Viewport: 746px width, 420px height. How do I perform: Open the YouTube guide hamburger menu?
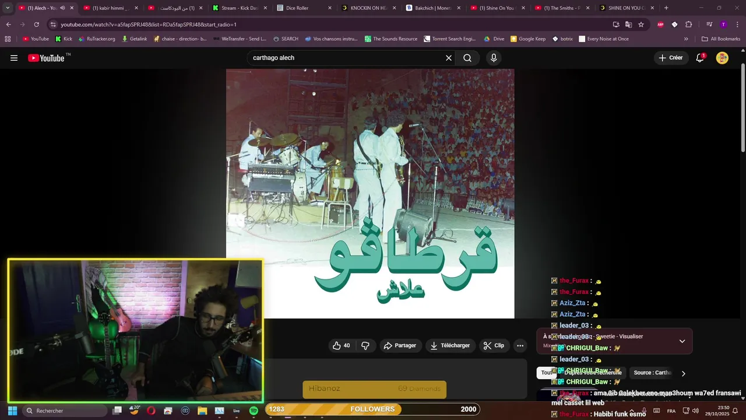[x=14, y=58]
